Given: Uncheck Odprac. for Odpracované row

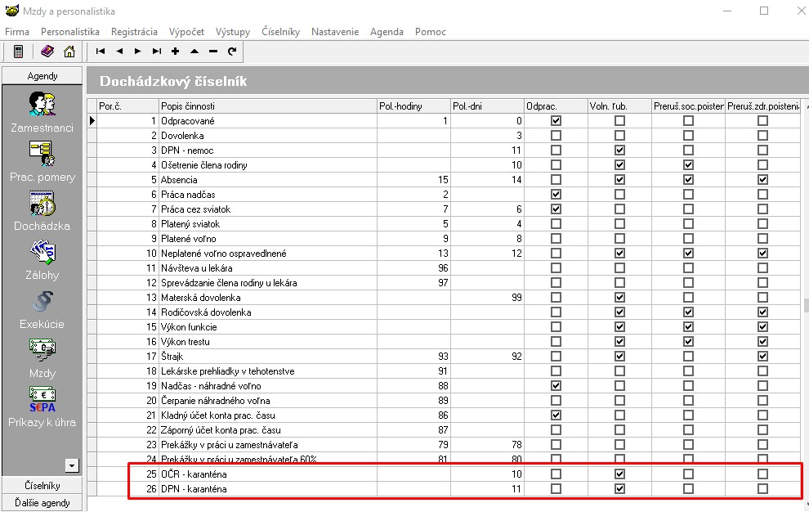Looking at the screenshot, I should pyautogui.click(x=556, y=121).
